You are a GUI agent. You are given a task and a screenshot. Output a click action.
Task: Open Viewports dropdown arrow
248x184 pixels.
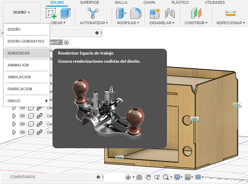[203, 177]
